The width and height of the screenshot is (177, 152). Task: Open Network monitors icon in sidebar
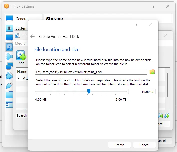pos(9,66)
